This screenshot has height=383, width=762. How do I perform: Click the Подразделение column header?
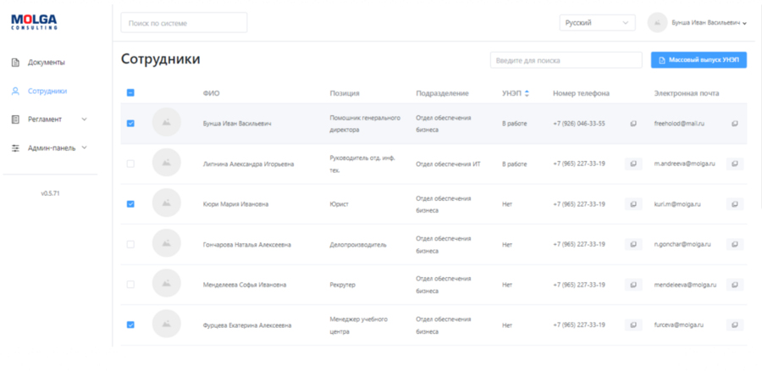tap(442, 93)
